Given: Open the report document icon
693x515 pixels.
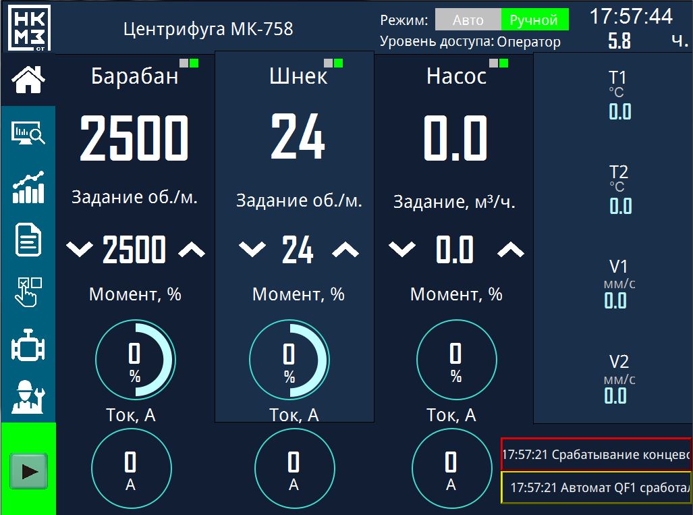Looking at the screenshot, I should click(x=28, y=240).
